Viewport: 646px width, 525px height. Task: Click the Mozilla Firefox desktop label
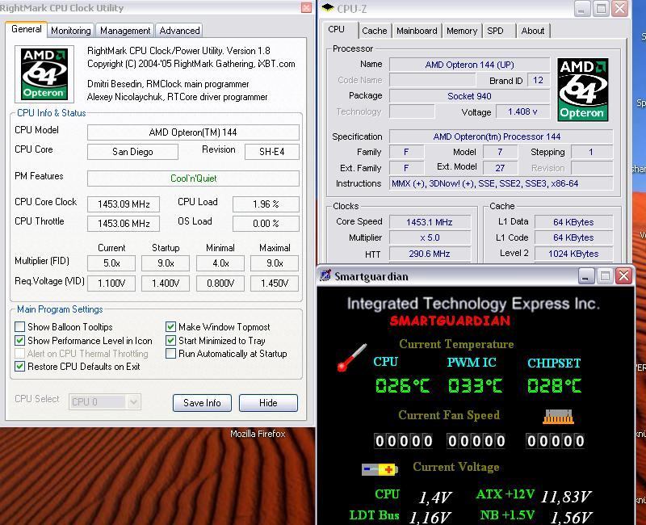pos(258,434)
